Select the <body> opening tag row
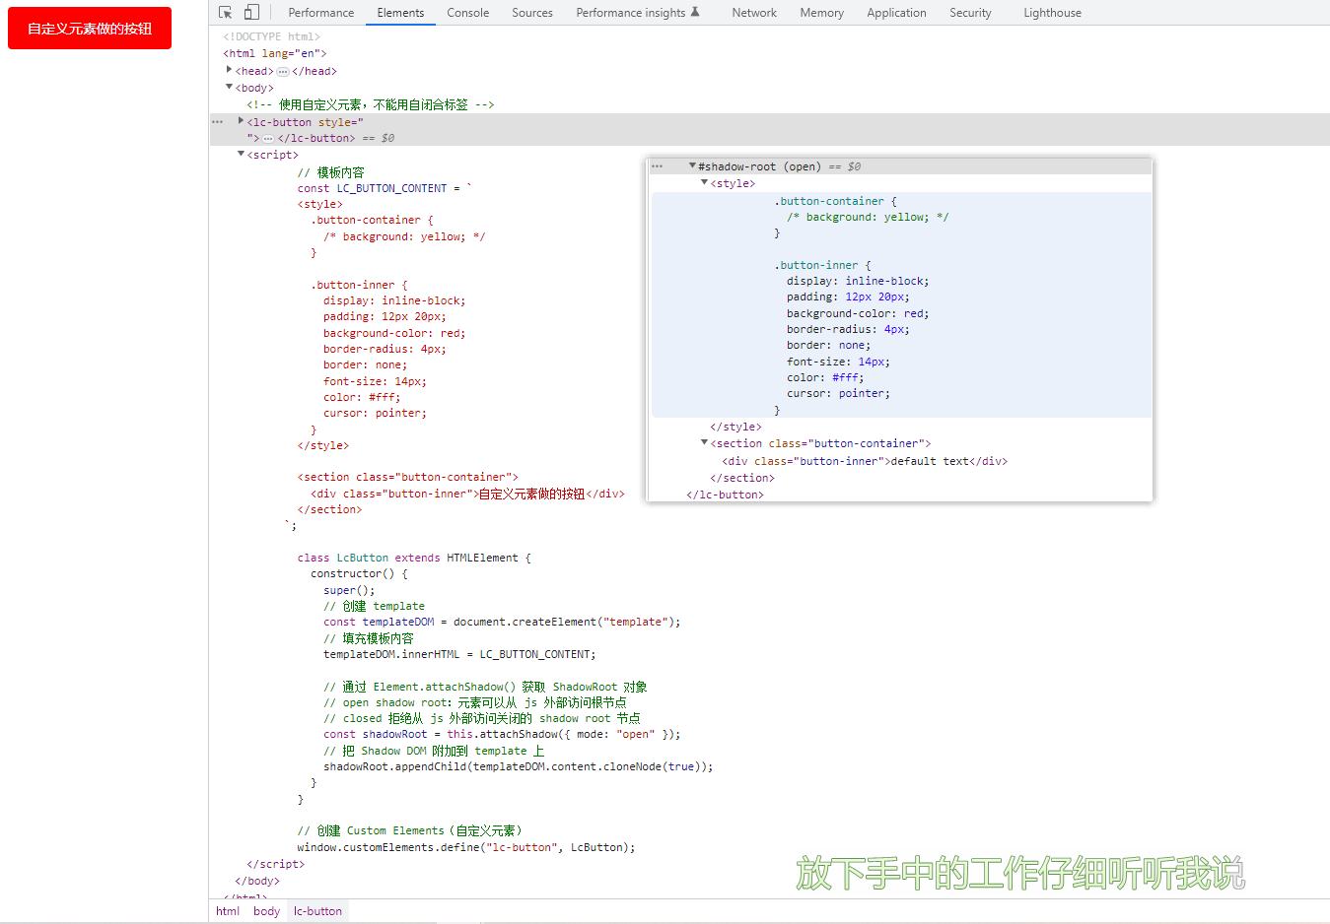Screen dimensions: 1330x924 (254, 89)
